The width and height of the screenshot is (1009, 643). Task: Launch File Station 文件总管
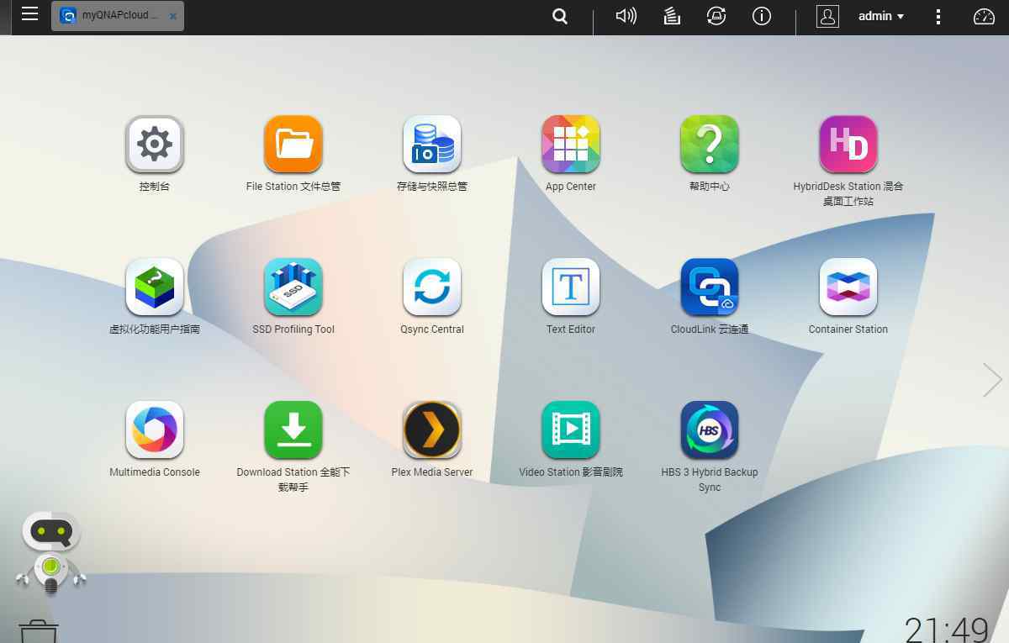coord(293,144)
